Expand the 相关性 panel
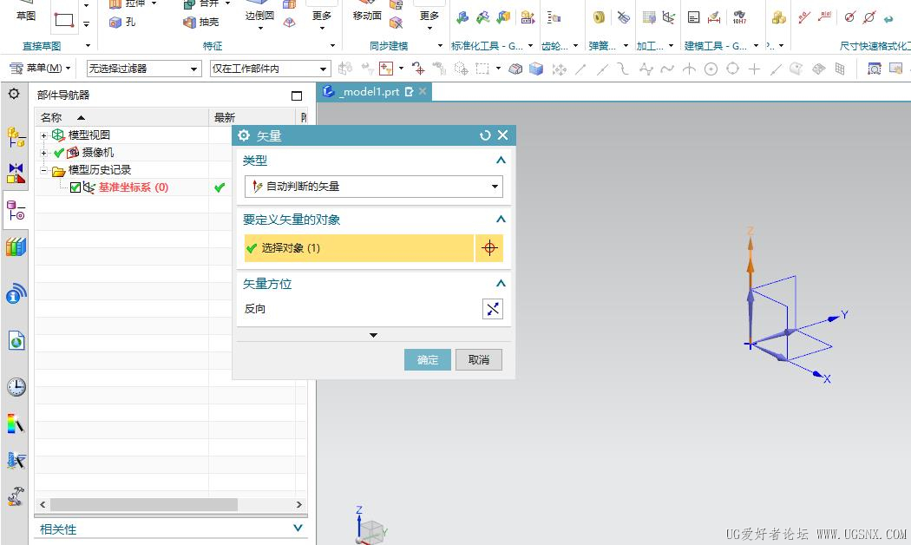This screenshot has width=911, height=545. click(x=298, y=529)
